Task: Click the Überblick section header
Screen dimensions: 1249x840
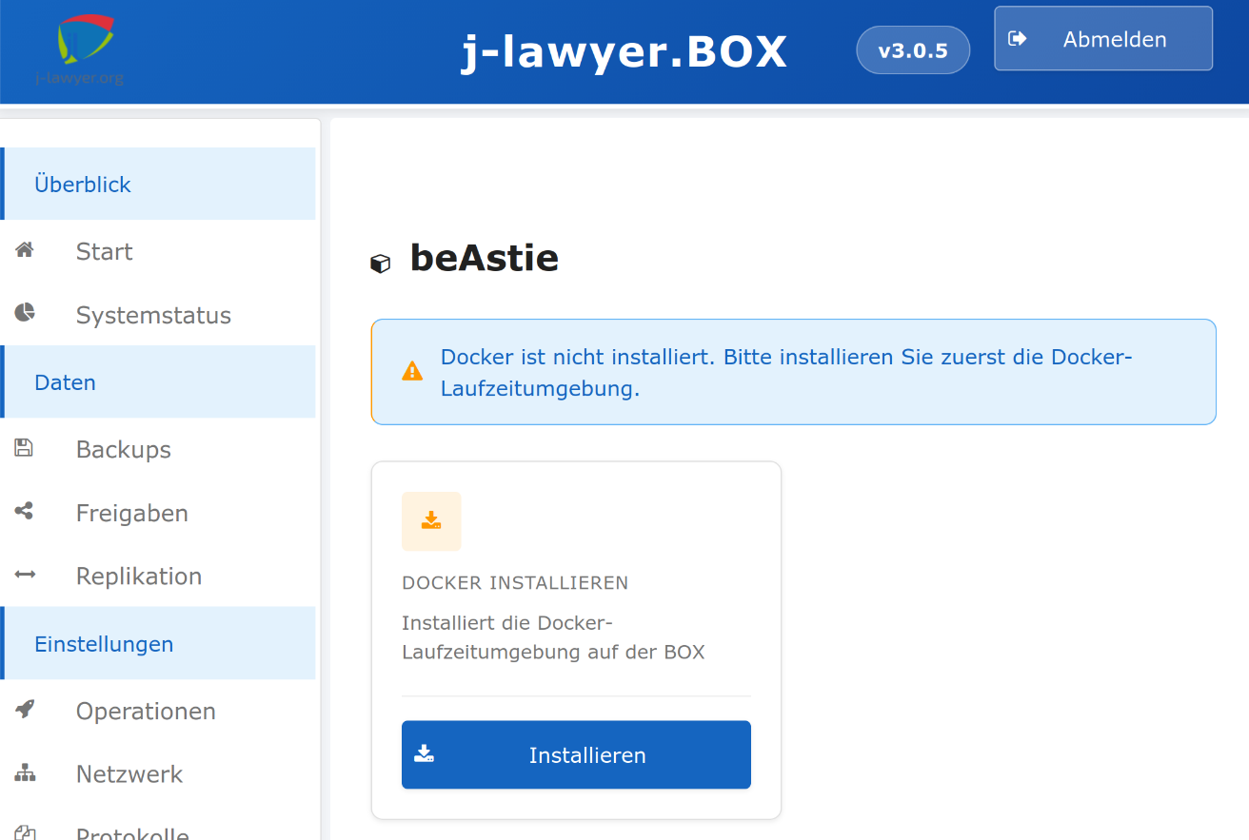Action: 158,184
